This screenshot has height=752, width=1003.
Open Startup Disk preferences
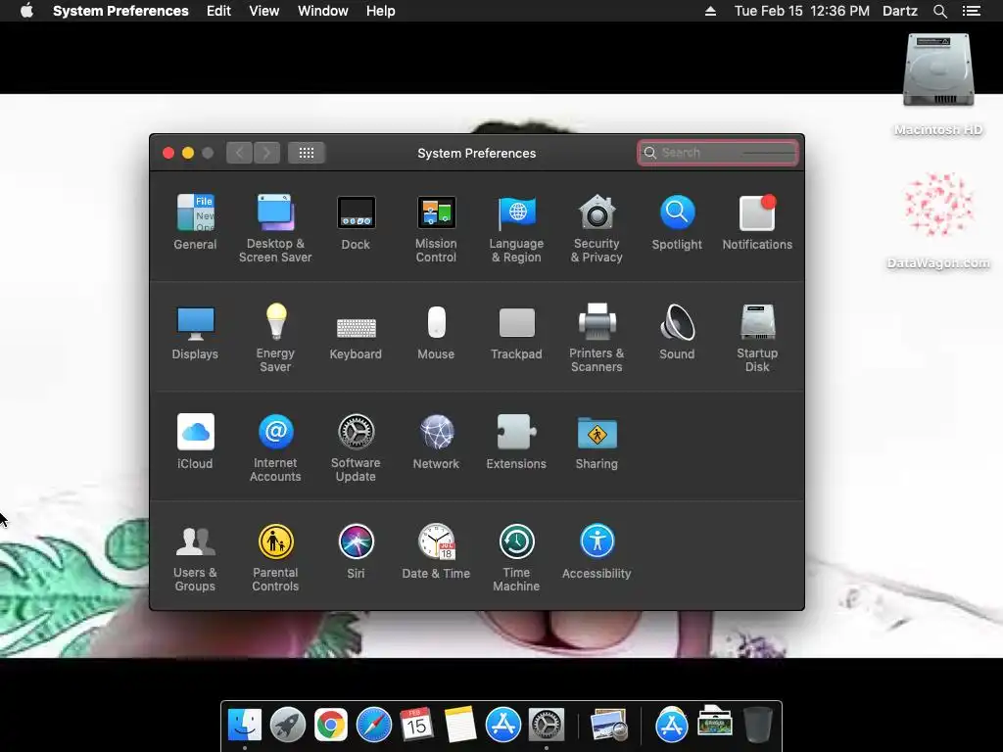click(x=757, y=338)
